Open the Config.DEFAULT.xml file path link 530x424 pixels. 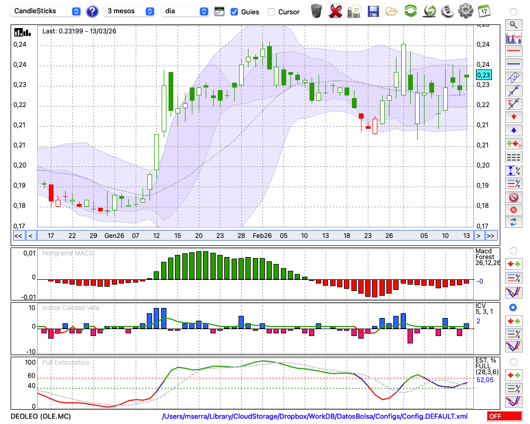(x=315, y=417)
